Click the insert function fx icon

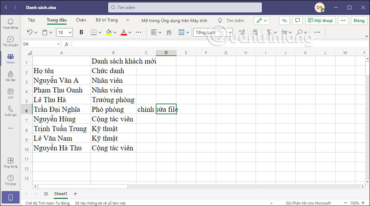[x=67, y=44]
